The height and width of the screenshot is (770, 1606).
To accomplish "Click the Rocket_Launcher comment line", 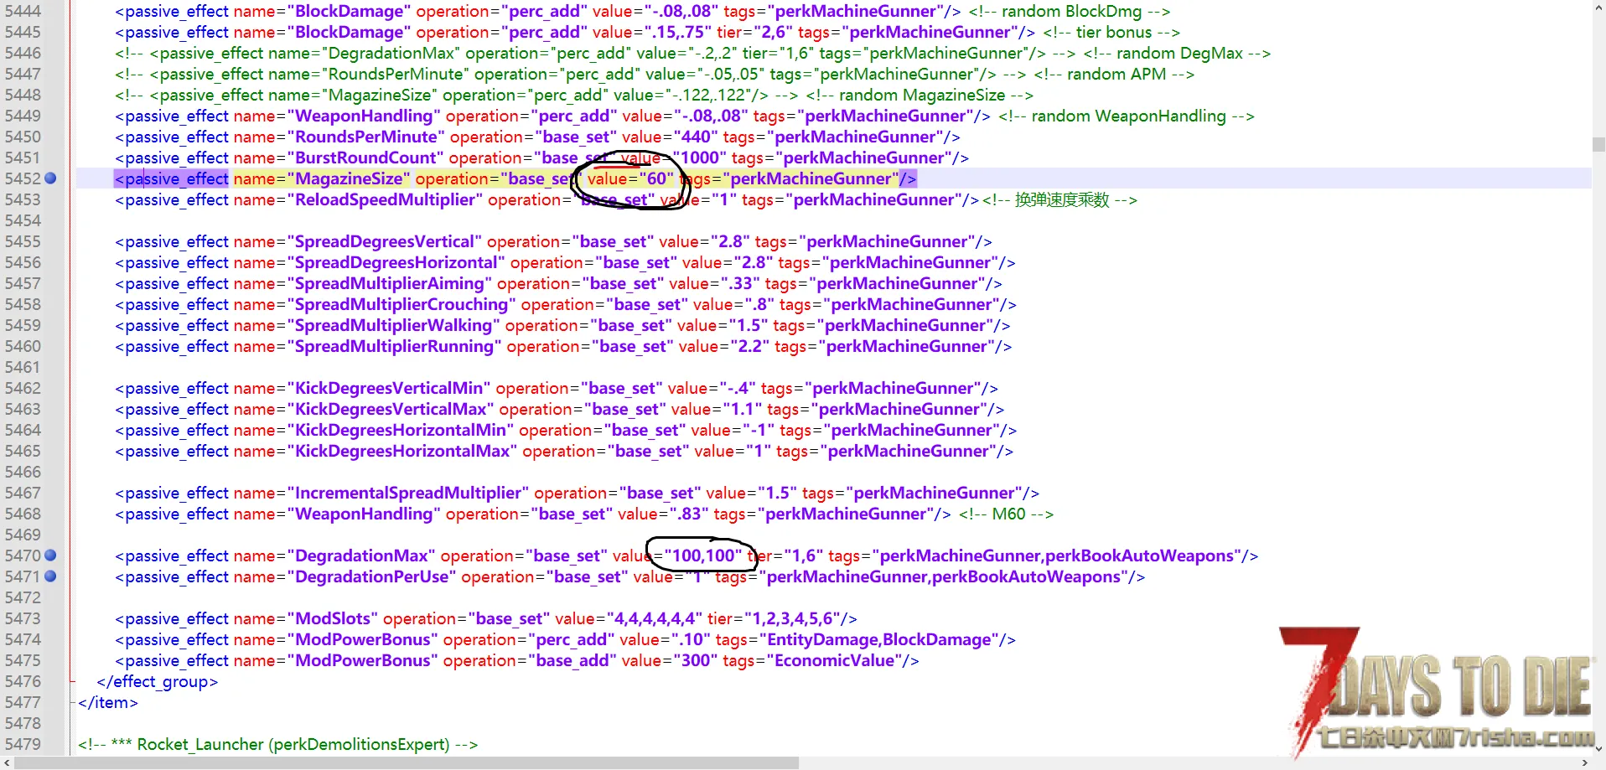I will (x=277, y=744).
